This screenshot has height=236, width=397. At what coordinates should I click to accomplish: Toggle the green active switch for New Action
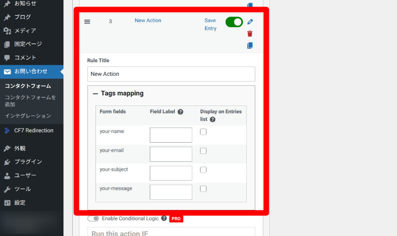pos(234,22)
